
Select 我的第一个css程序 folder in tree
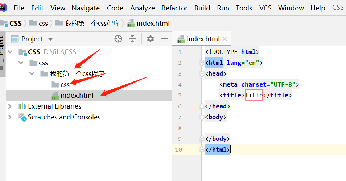click(x=77, y=73)
